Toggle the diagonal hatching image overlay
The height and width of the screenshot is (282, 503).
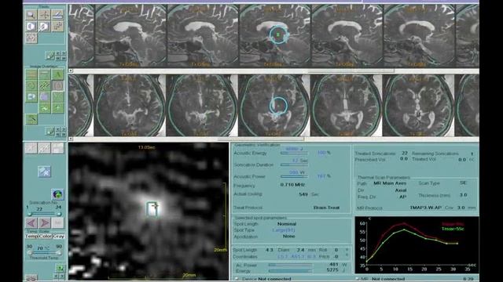[x=45, y=85]
